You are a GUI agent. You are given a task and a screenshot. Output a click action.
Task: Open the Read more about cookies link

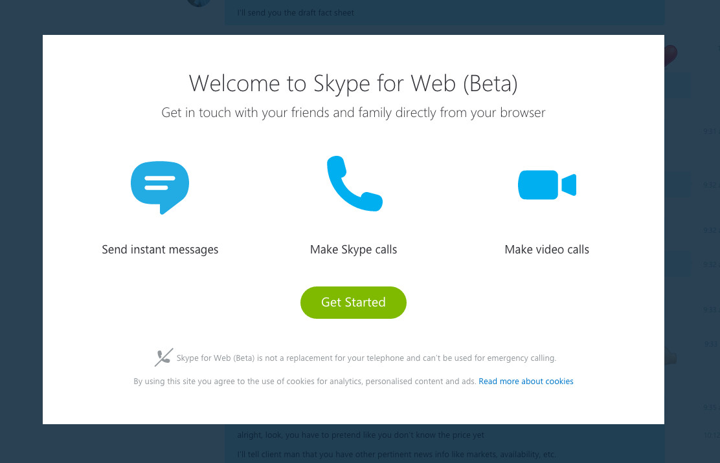526,382
